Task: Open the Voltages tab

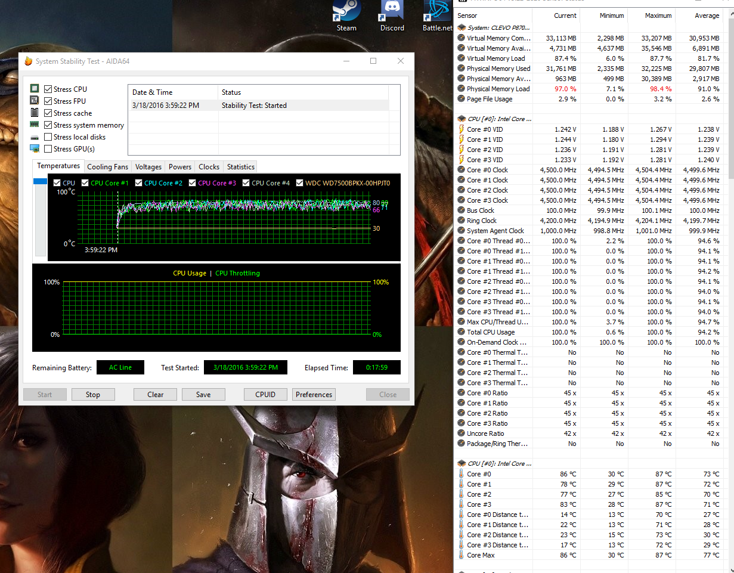Action: pos(148,167)
